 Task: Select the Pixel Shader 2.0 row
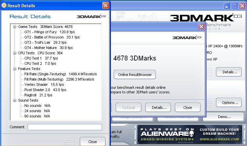45,90
